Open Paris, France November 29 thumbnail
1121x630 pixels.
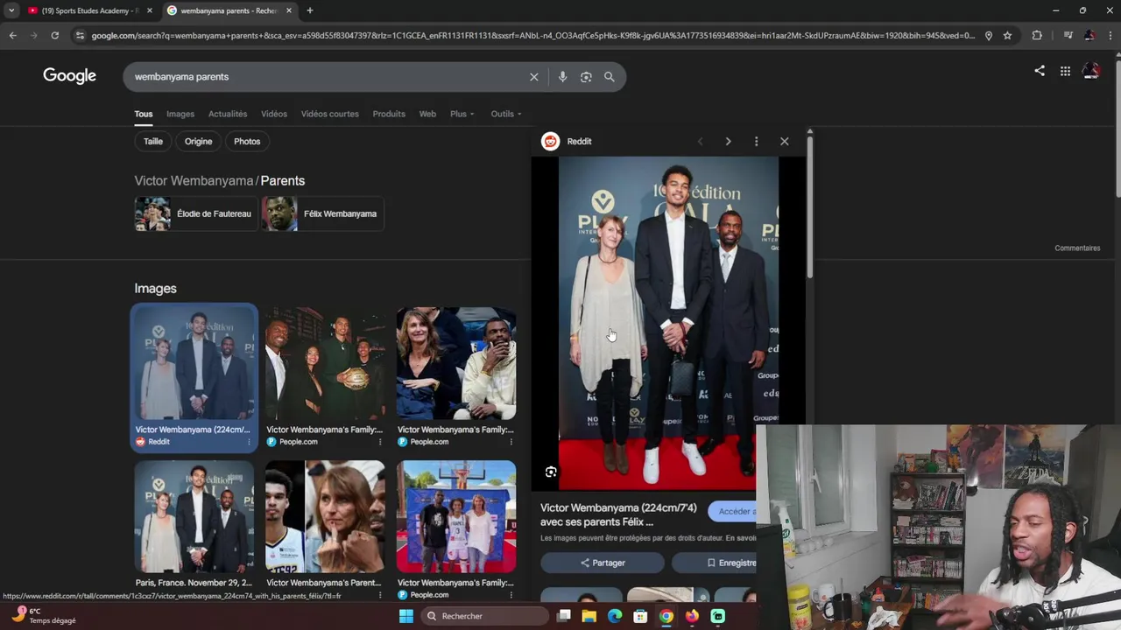194,516
